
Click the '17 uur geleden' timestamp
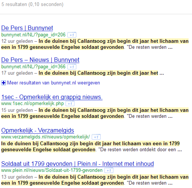(17, 73)
